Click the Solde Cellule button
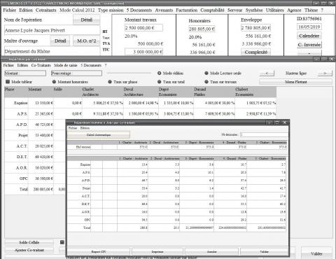 pyautogui.click(x=29, y=242)
